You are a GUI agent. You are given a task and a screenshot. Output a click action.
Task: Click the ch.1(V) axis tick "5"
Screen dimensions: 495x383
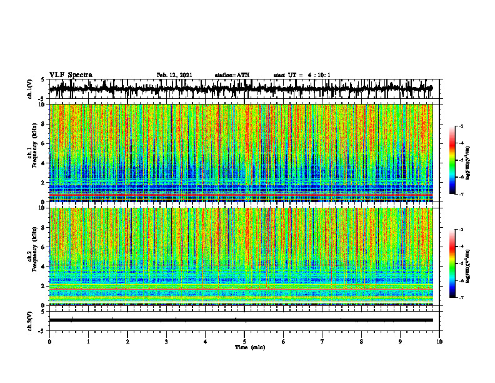pyautogui.click(x=43, y=80)
